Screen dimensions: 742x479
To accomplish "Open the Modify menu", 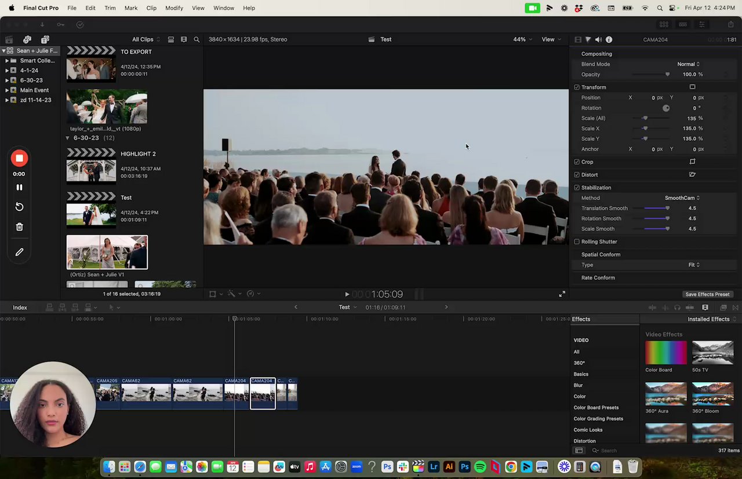I will (x=174, y=8).
